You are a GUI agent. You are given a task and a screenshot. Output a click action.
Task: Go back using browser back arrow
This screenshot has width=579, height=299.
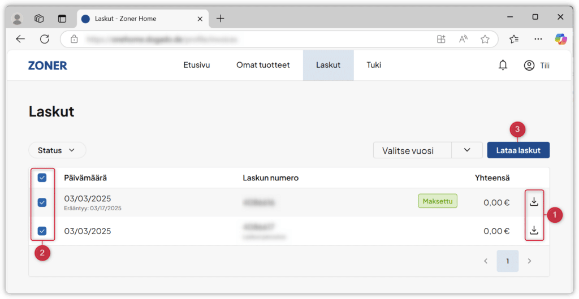click(x=21, y=39)
